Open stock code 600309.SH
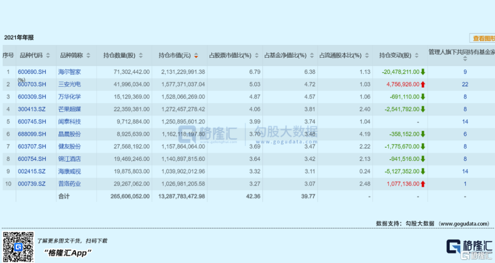Screen dimensions: 495x263 [32, 97]
